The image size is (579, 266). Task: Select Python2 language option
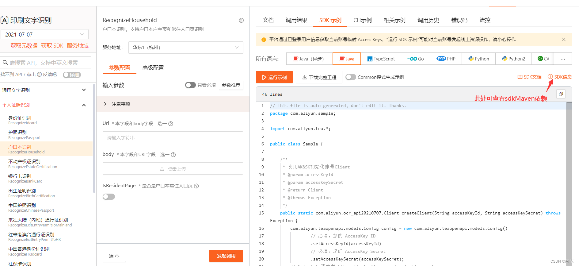[x=513, y=59]
